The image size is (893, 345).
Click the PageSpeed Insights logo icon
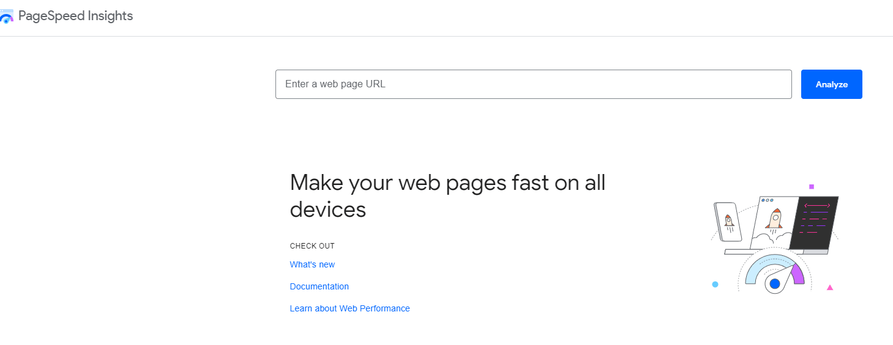click(x=7, y=16)
